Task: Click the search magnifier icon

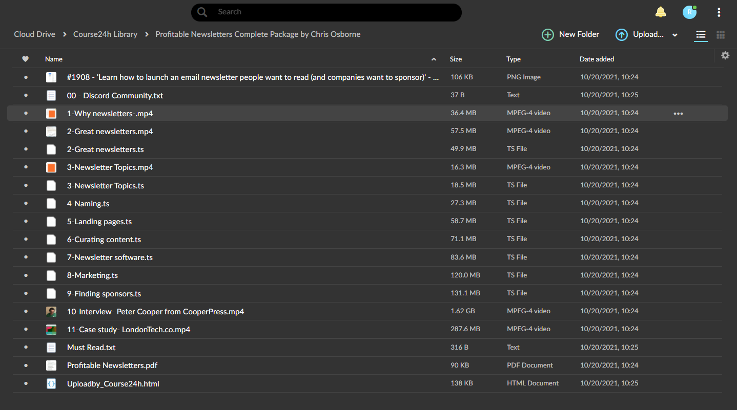Action: point(202,12)
